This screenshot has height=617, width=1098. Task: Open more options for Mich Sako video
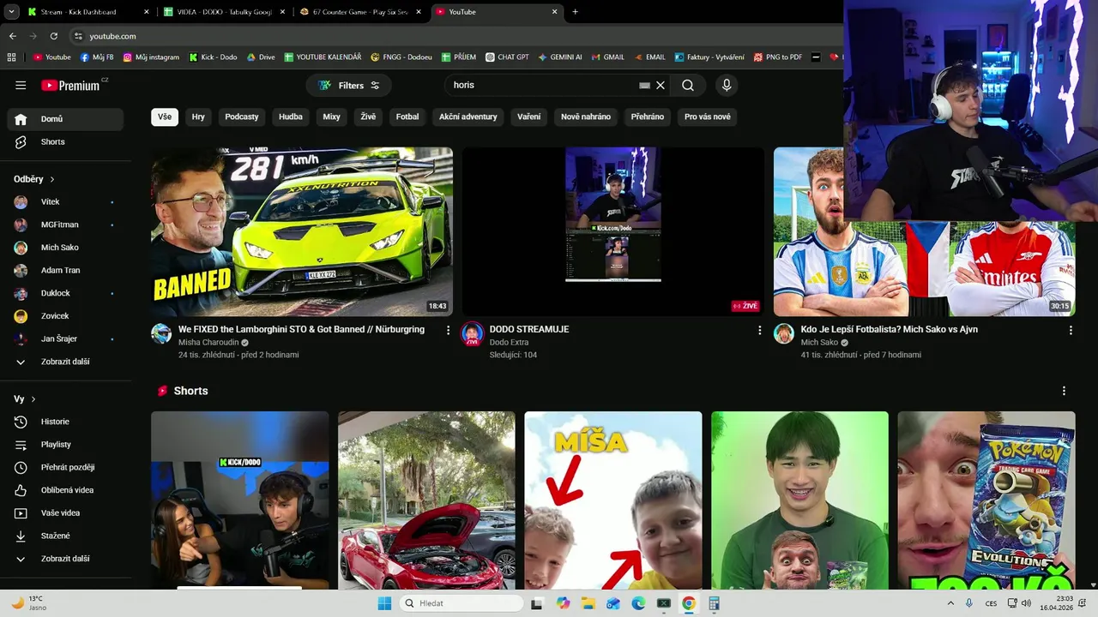click(x=1071, y=330)
